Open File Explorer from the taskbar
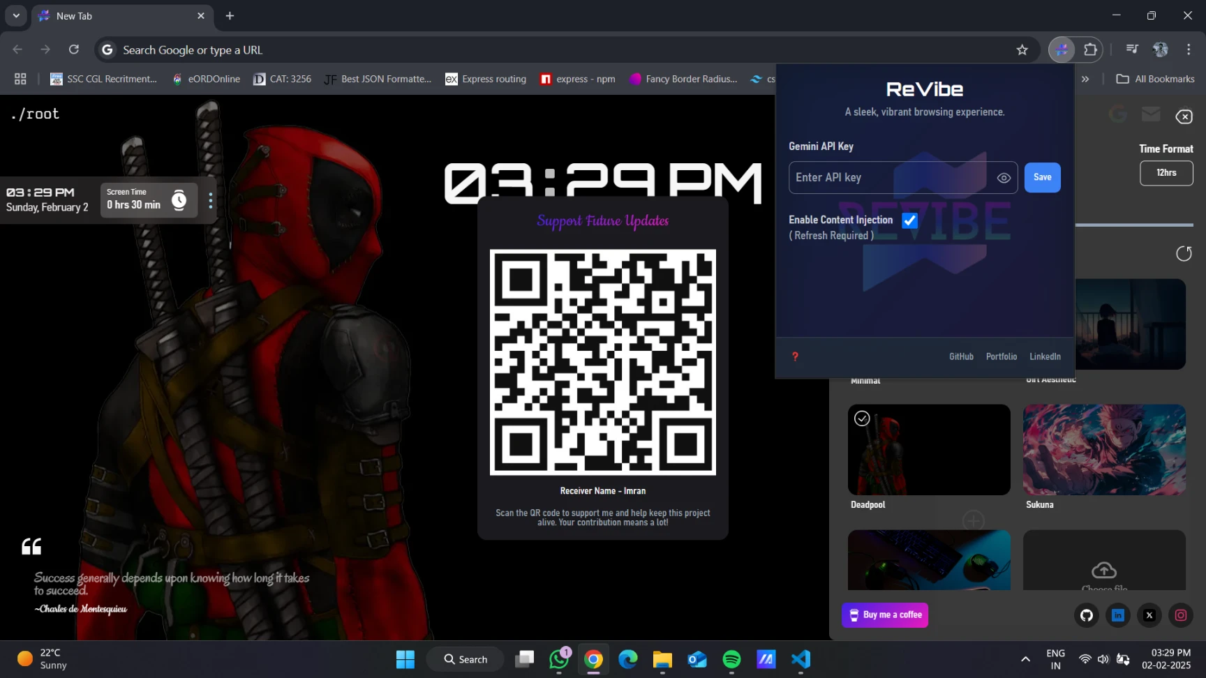 [x=662, y=659]
